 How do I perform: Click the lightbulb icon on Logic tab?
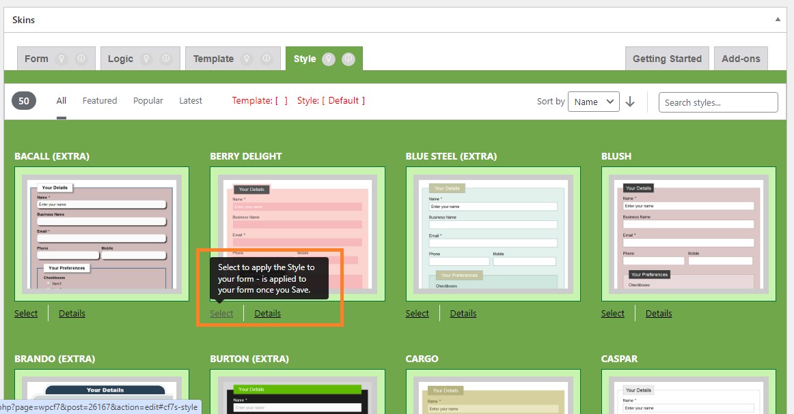coord(146,59)
